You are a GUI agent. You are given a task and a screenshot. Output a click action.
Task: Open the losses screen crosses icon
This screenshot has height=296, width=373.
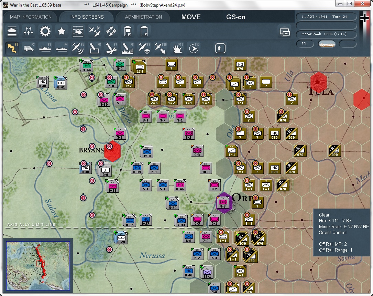coord(28,31)
